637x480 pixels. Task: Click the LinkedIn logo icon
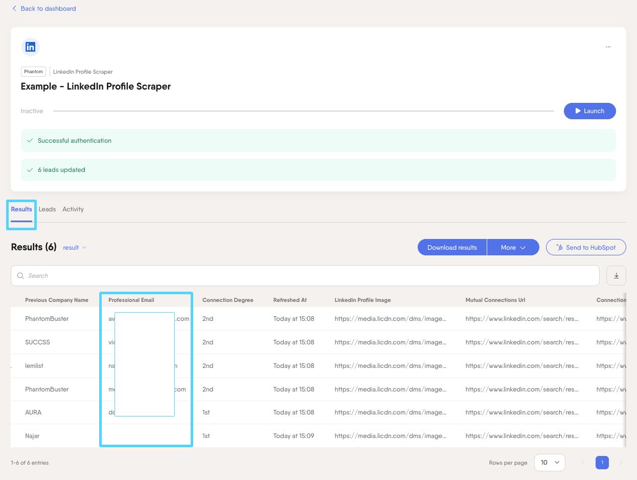point(30,47)
